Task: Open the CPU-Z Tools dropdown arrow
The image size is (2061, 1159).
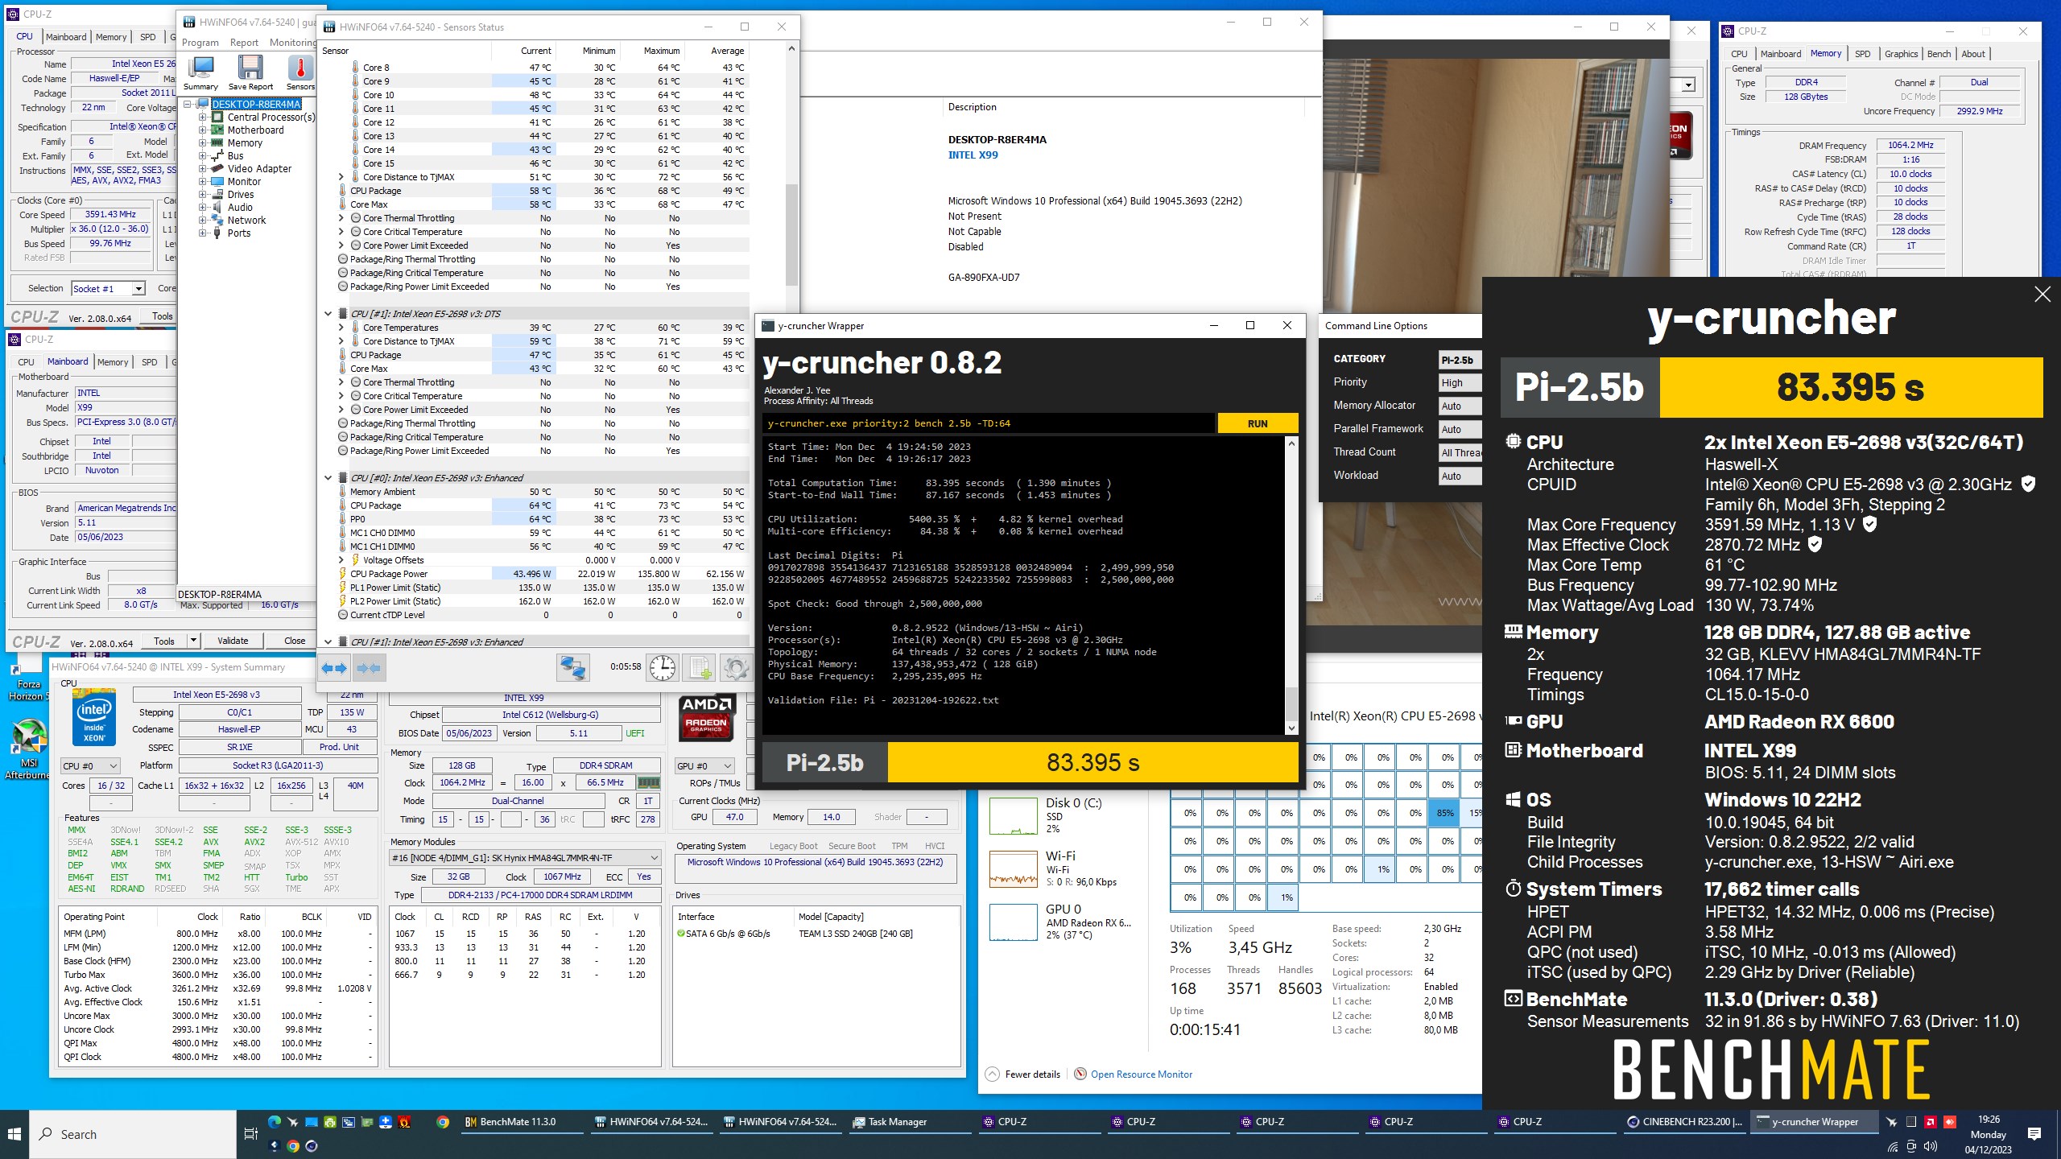Action: point(192,641)
